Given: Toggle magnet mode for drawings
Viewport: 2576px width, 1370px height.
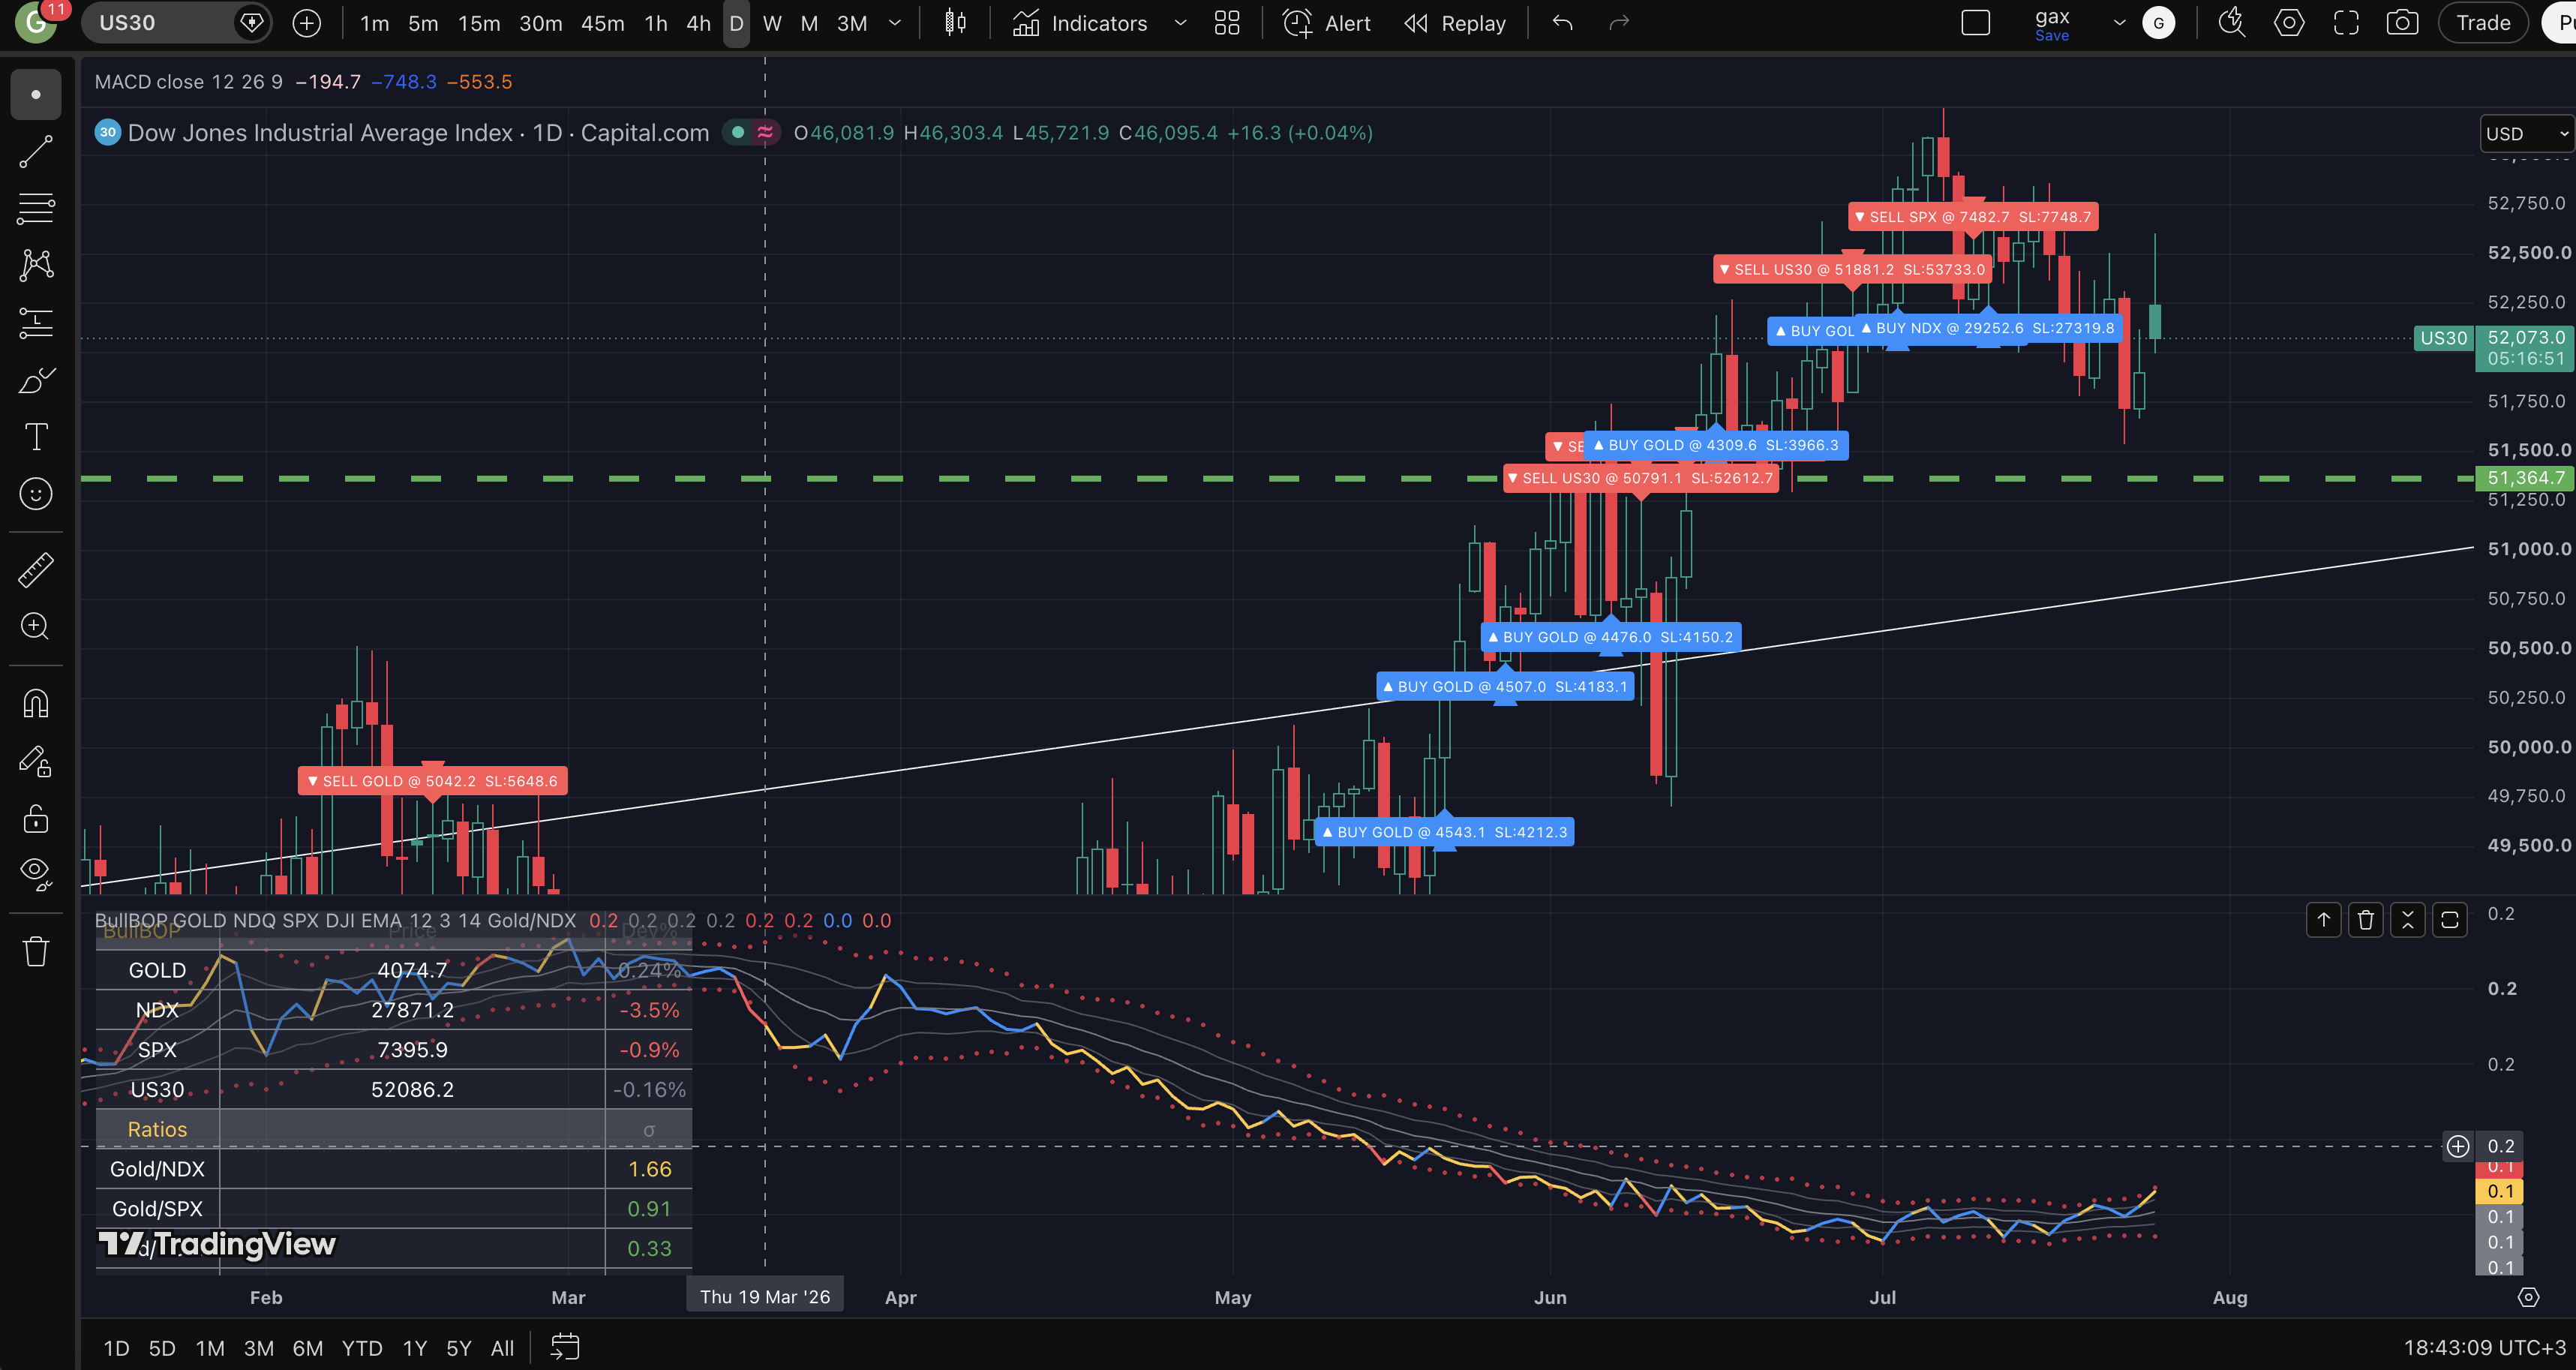Looking at the screenshot, I should pyautogui.click(x=36, y=704).
